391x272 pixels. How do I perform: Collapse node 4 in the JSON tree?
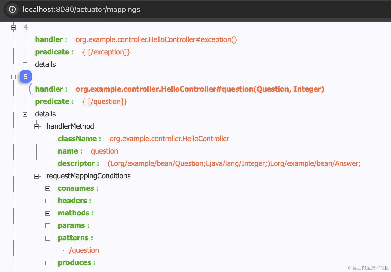[x=14, y=27]
